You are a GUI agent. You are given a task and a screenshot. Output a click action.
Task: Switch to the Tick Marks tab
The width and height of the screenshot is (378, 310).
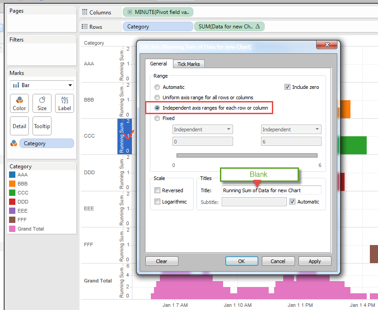tap(189, 64)
